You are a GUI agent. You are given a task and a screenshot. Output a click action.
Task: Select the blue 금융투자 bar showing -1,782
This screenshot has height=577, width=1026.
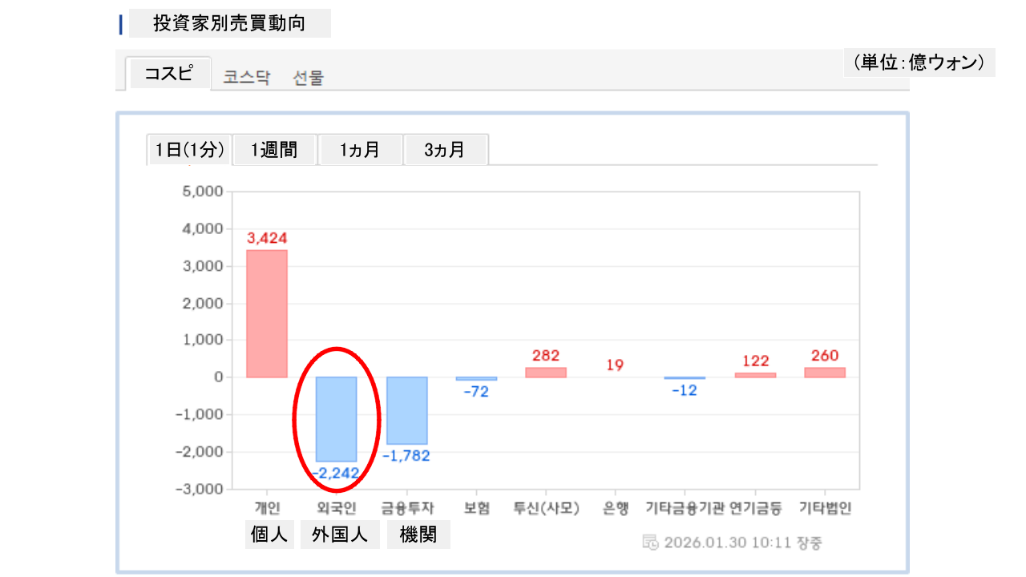406,410
